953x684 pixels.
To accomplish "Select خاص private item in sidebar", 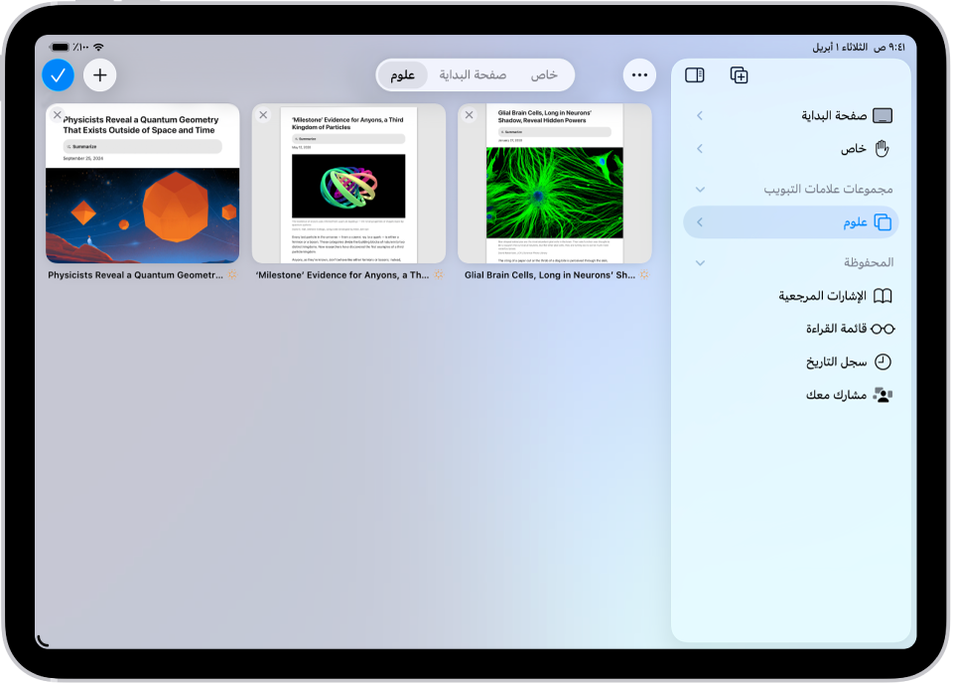I will [x=791, y=149].
